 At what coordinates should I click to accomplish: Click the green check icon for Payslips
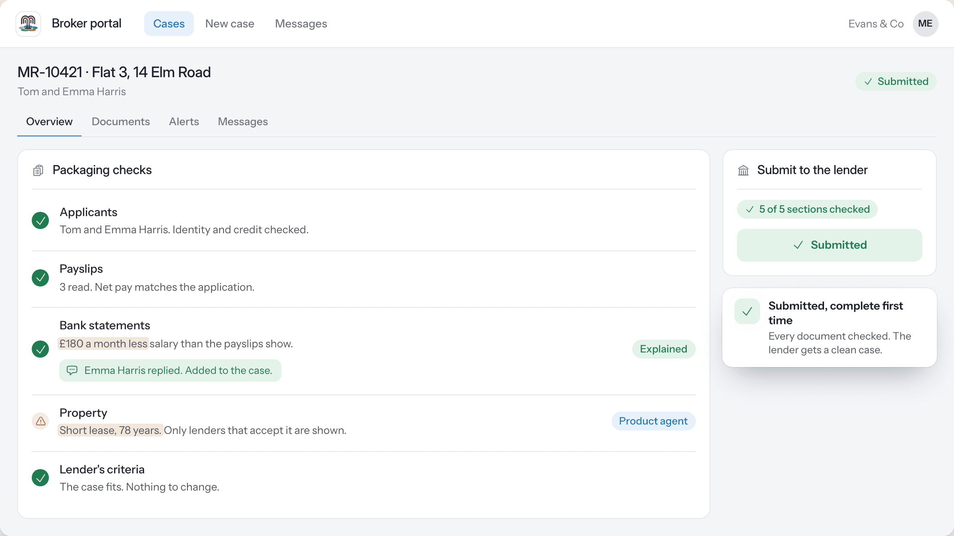click(x=40, y=278)
